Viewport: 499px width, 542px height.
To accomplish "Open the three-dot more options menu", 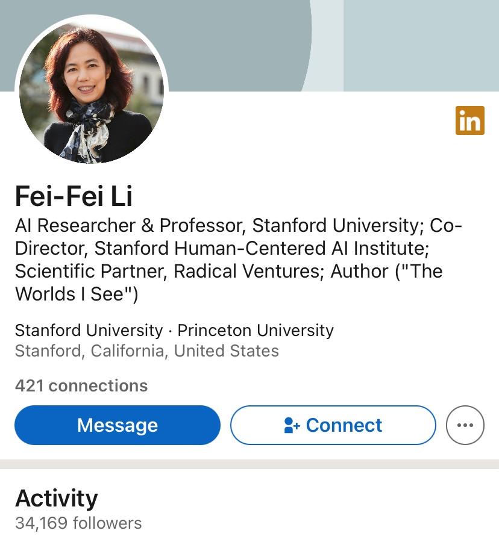I will pyautogui.click(x=465, y=425).
